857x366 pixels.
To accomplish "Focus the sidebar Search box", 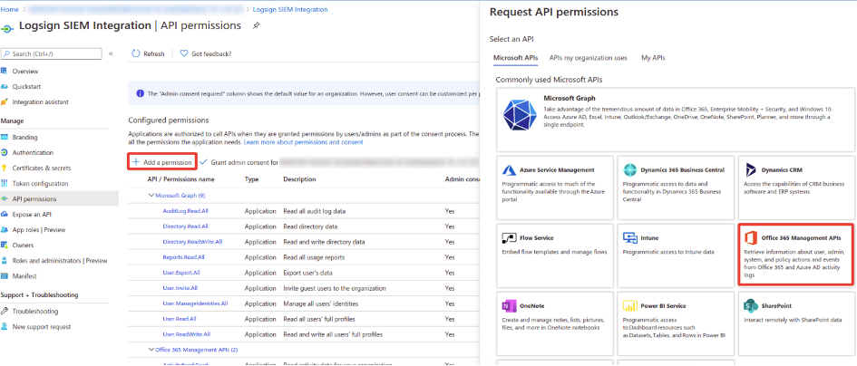I will click(52, 53).
